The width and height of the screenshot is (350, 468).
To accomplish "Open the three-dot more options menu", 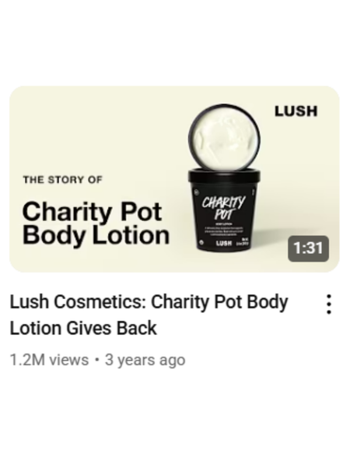I will 328,304.
